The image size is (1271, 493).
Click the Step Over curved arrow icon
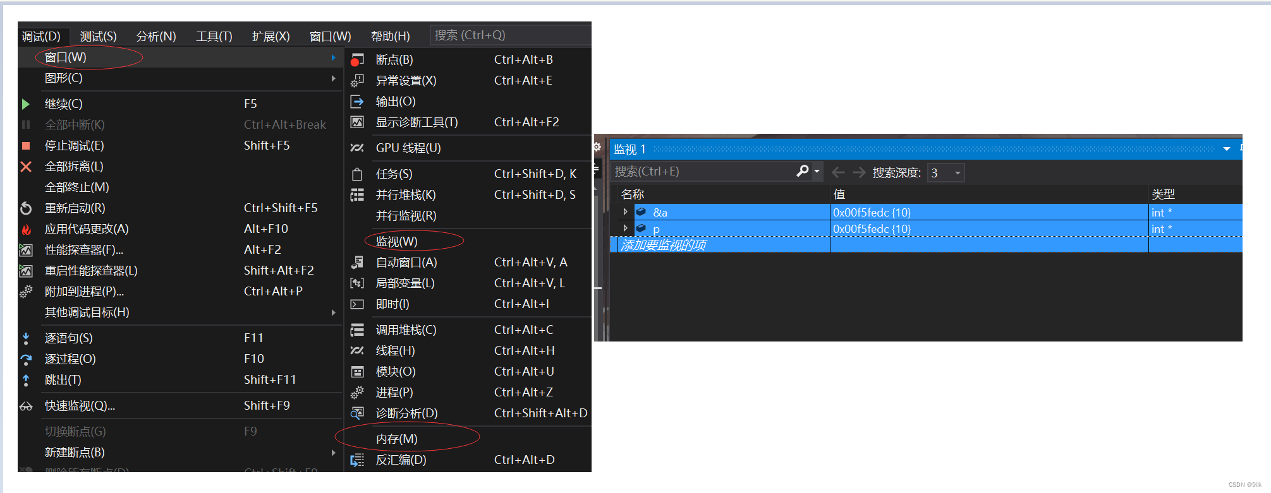pos(26,359)
